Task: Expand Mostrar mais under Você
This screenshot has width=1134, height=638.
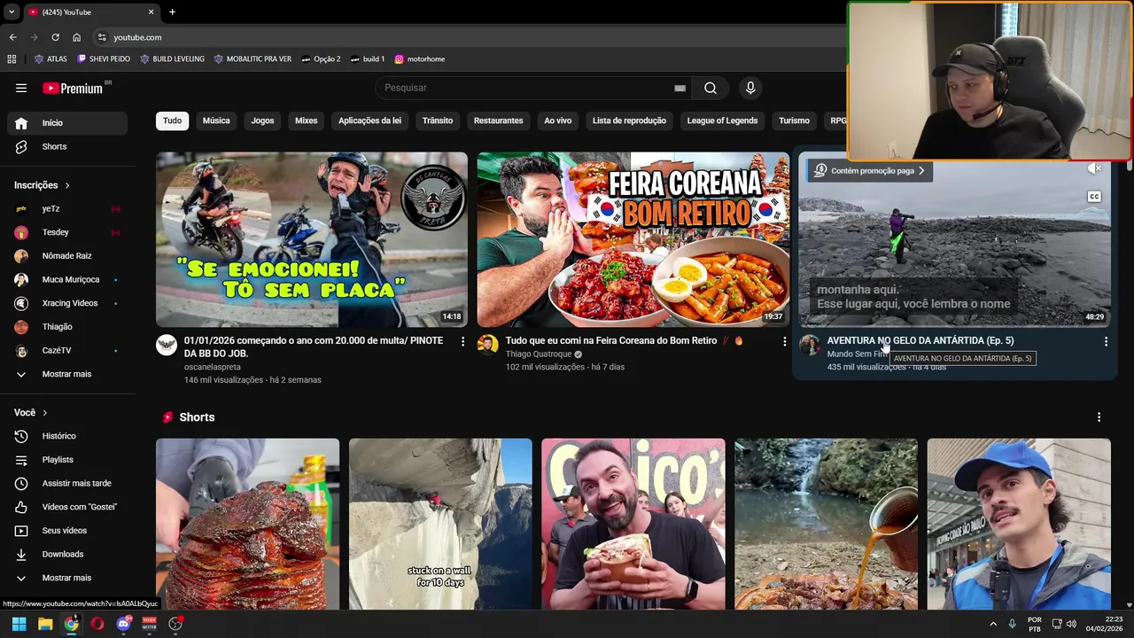Action: tap(67, 578)
